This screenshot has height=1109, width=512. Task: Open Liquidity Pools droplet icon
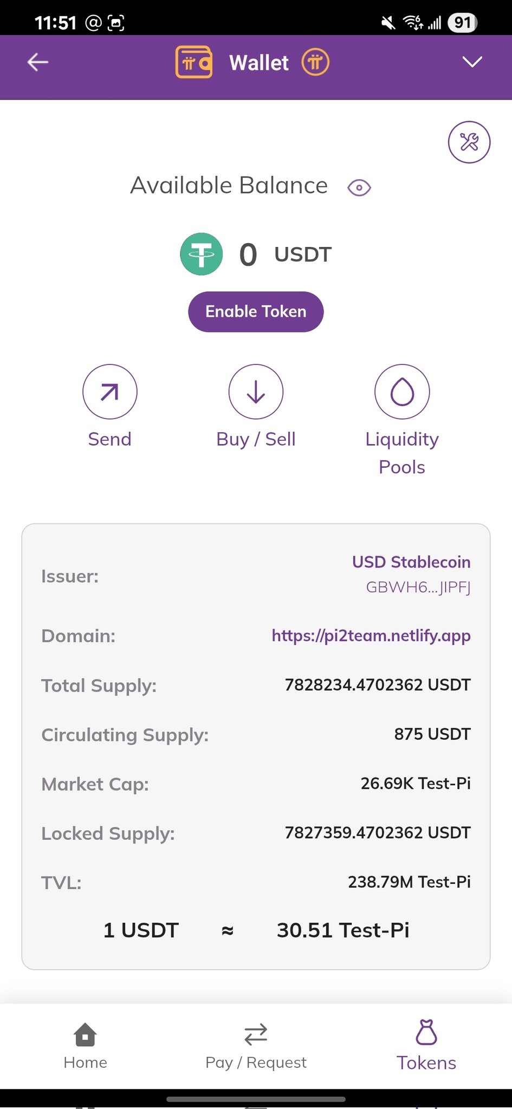point(402,392)
